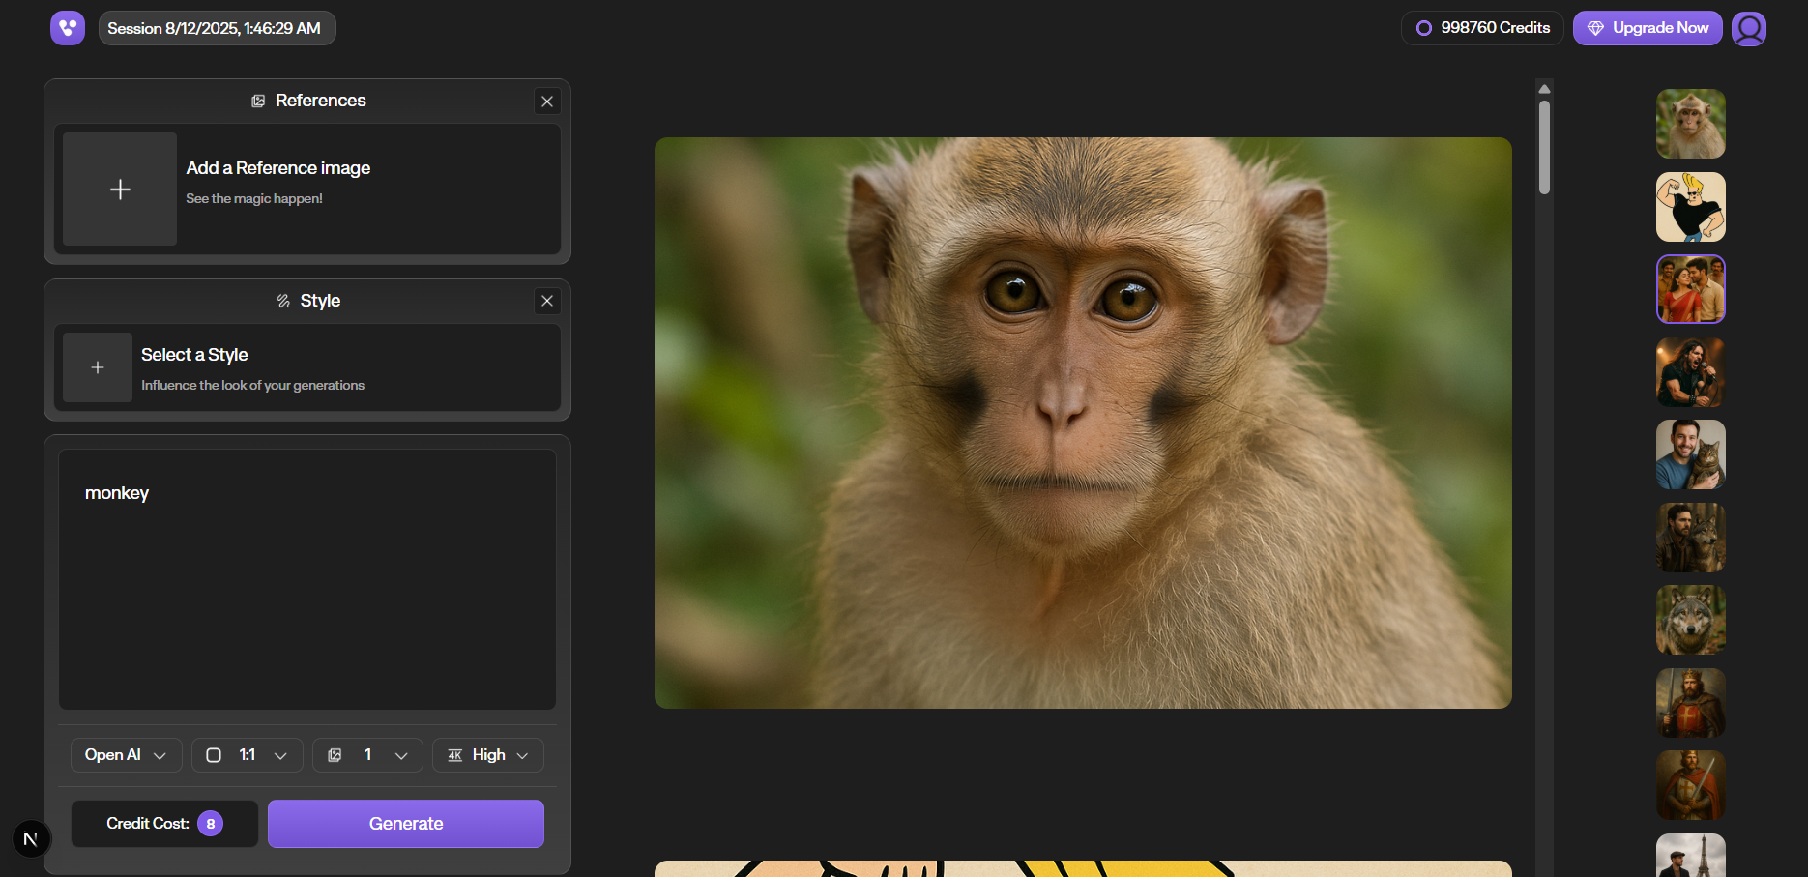Open the man with cat thumbnail
This screenshot has width=1808, height=877.
point(1690,454)
